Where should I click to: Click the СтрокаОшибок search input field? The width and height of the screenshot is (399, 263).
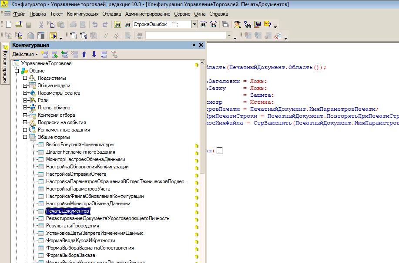162,24
